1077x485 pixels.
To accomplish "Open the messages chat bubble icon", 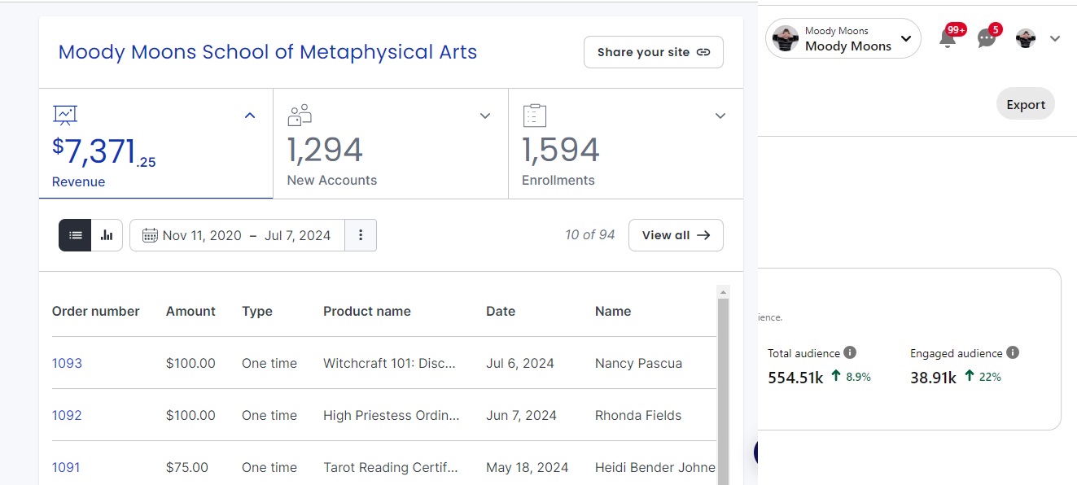I will (987, 38).
